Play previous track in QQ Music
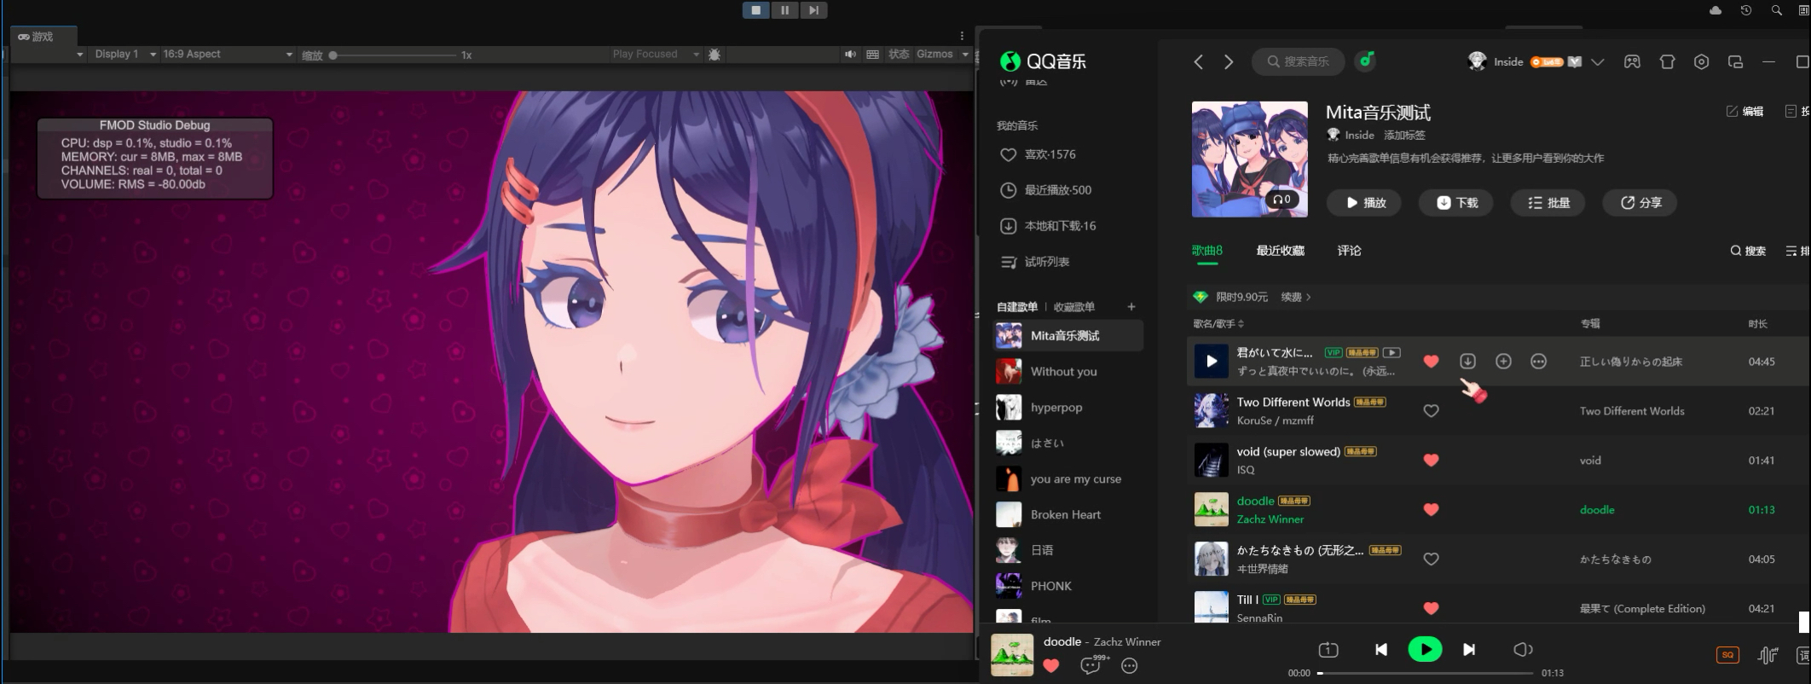This screenshot has height=684, width=1811. click(1381, 650)
